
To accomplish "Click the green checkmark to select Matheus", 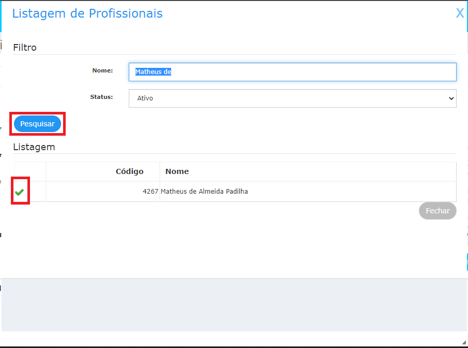I will coord(20,192).
